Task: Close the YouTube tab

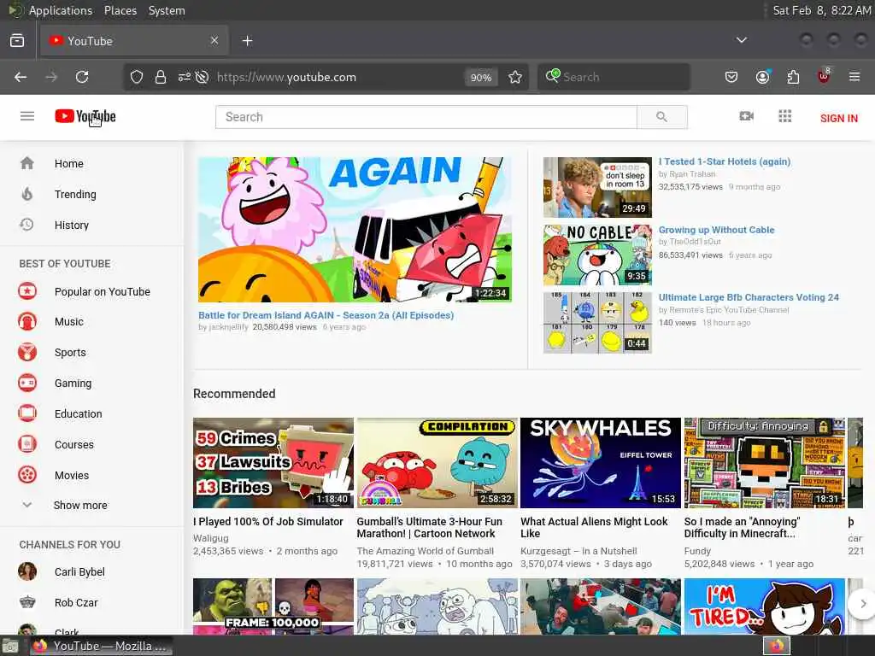Action: coord(214,40)
